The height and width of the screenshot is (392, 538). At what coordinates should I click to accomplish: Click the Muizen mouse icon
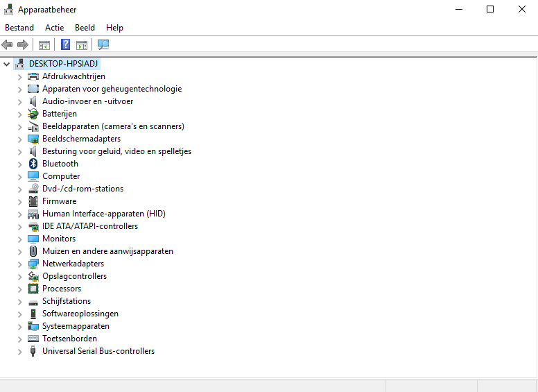[x=33, y=251]
